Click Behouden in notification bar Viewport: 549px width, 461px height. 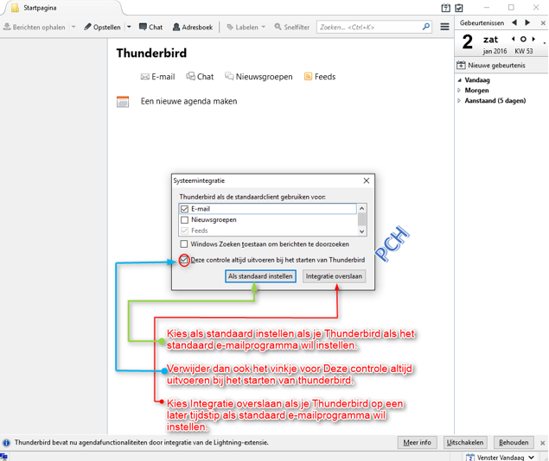tap(514, 443)
